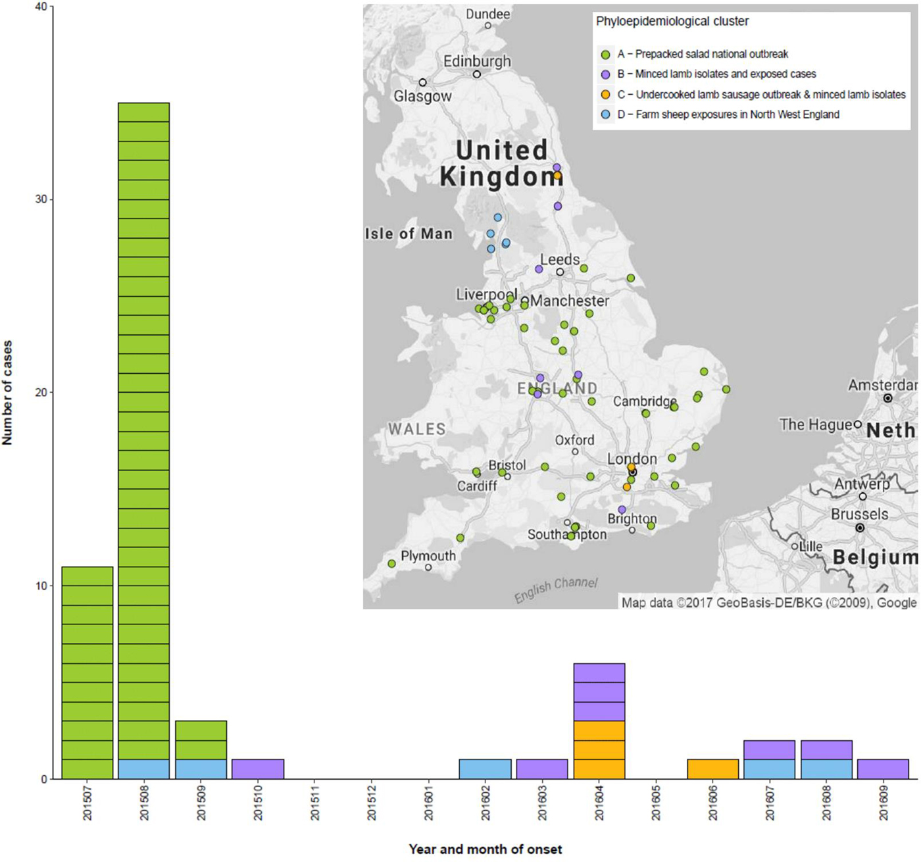The height and width of the screenshot is (862, 921).
Task: Click the orange cluster C legend dot
Action: coord(605,95)
